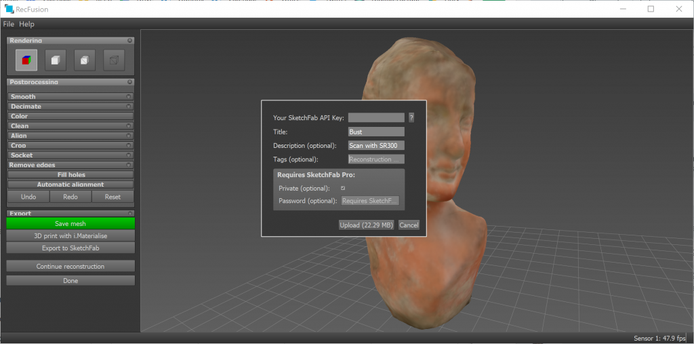Viewport: 694px width, 344px height.
Task: Select the colored cube rendering mode
Action: [26, 60]
